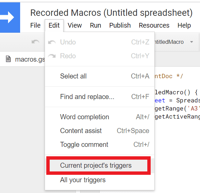Open the View menu
Screen dimensions: 200x193
(x=74, y=25)
